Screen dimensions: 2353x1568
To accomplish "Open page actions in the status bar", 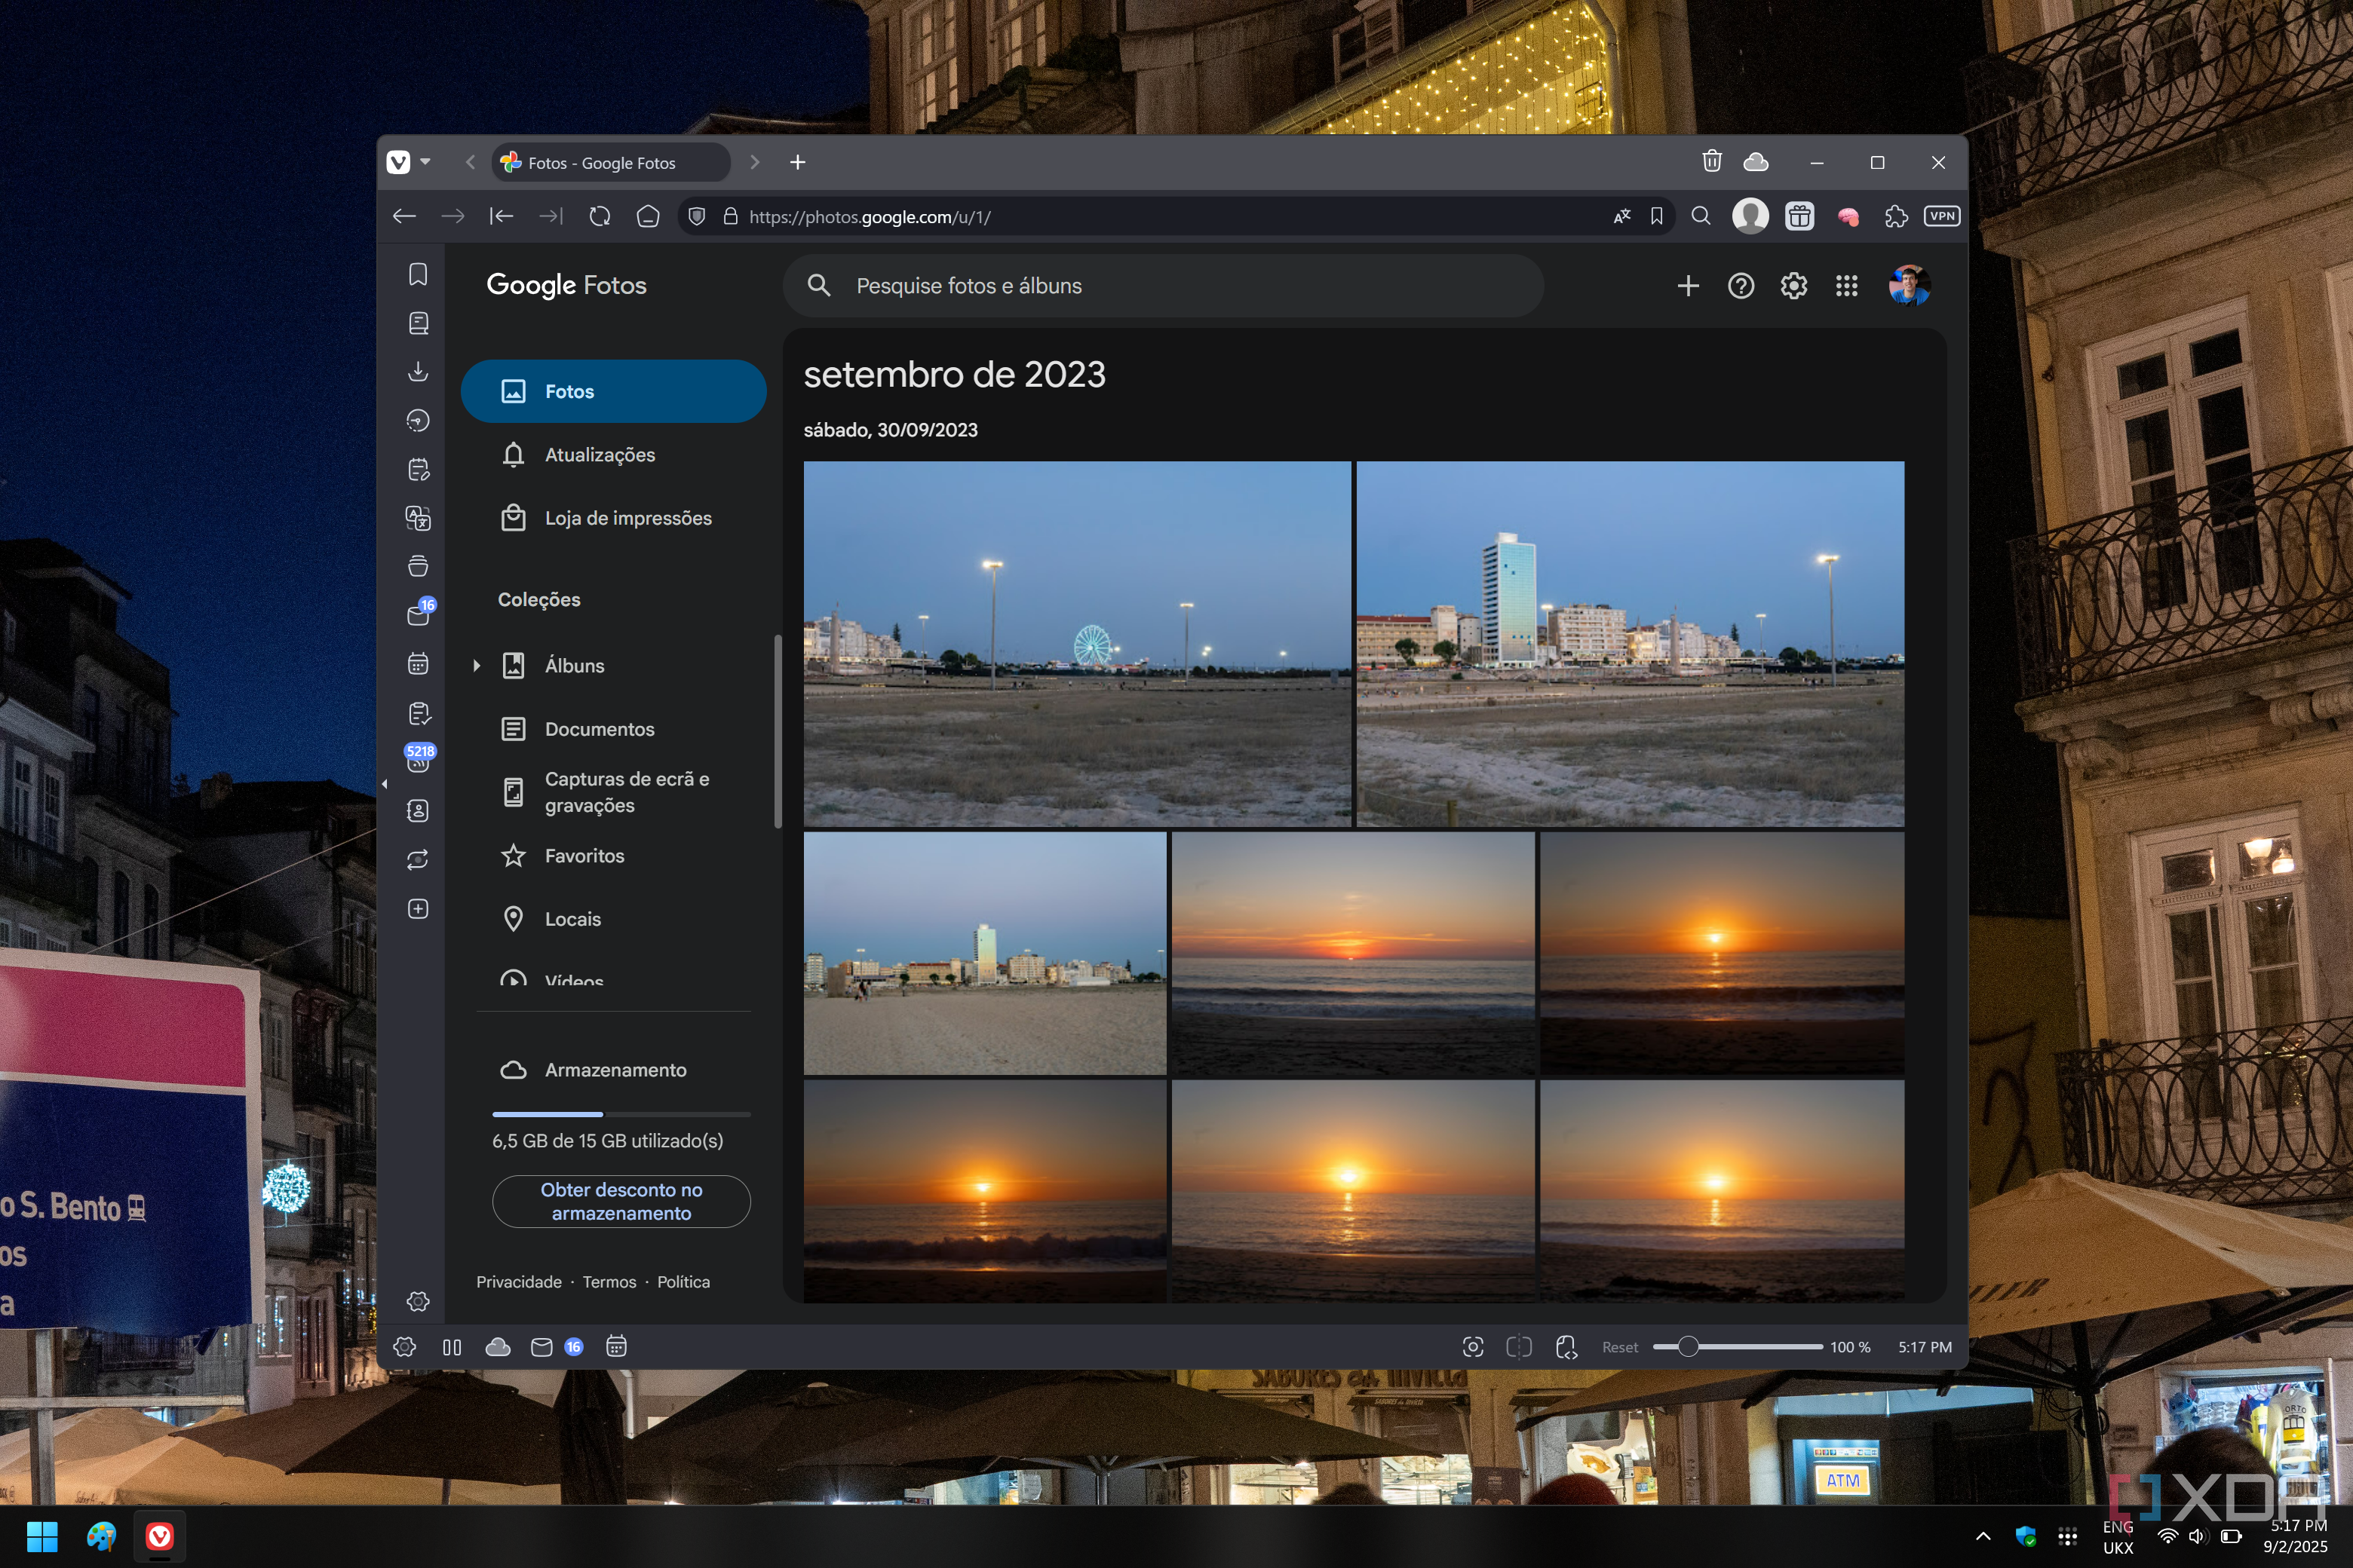I will 1566,1347.
